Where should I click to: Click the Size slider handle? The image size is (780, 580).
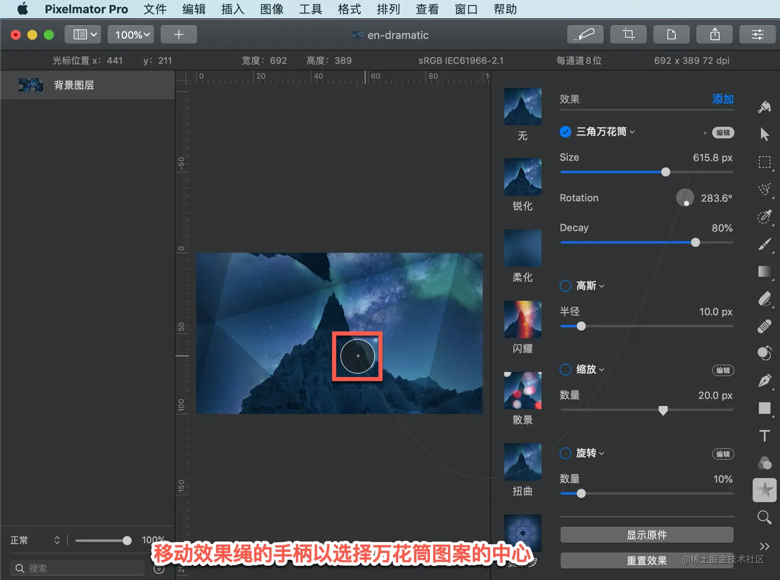pyautogui.click(x=665, y=172)
